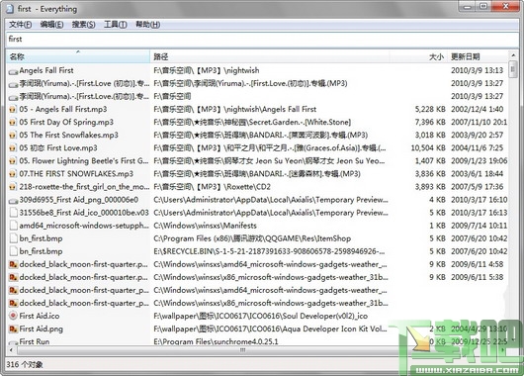This screenshot has height=376, width=524.
Task: Click the docked_black_moon-first-quarter image icon dated 2009/6/11 5:38
Action: [x=13, y=277]
